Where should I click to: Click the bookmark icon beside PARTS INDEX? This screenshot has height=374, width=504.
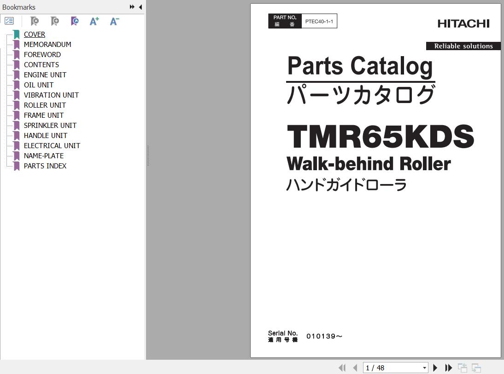(x=17, y=166)
